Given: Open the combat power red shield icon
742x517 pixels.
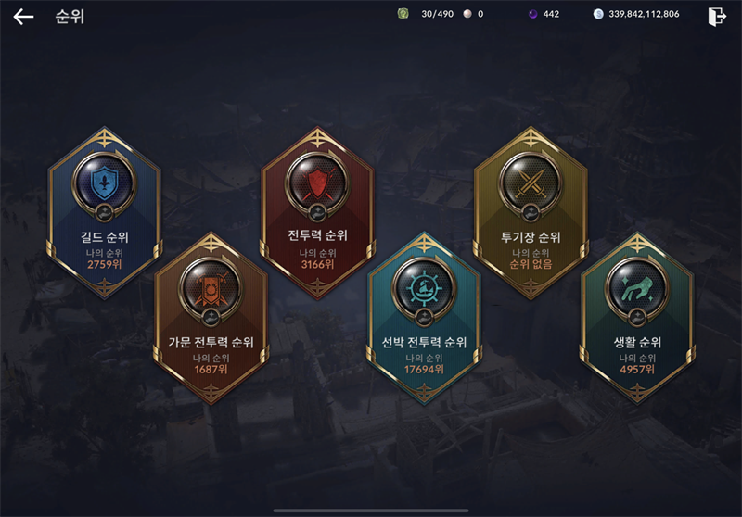Looking at the screenshot, I should (x=317, y=183).
